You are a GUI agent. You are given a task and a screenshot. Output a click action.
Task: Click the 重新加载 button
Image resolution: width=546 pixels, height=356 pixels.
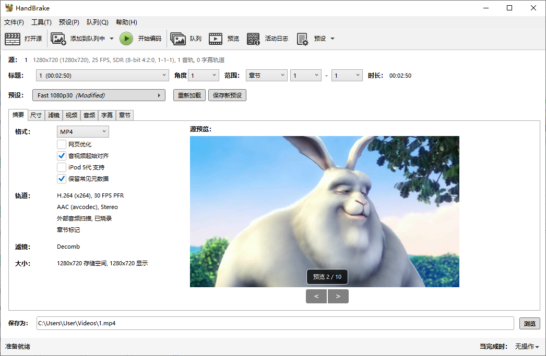(x=189, y=95)
